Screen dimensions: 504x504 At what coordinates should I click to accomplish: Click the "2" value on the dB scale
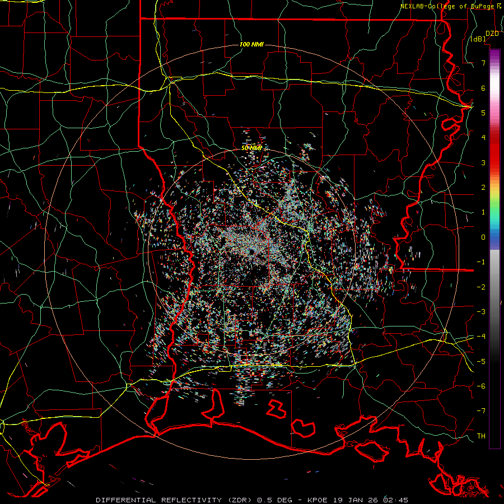click(483, 188)
